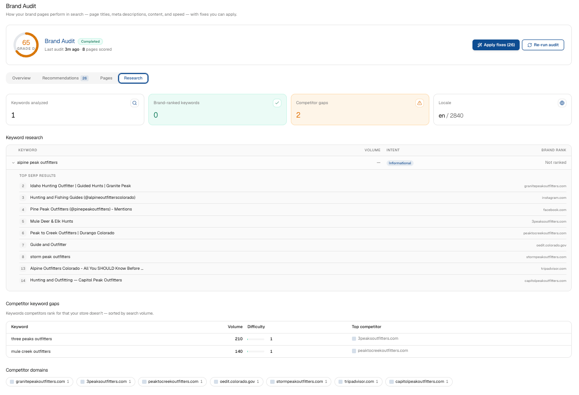Image resolution: width=579 pixels, height=395 pixels.
Task: Click the warning icon in Competitor gaps card
Action: (x=419, y=103)
